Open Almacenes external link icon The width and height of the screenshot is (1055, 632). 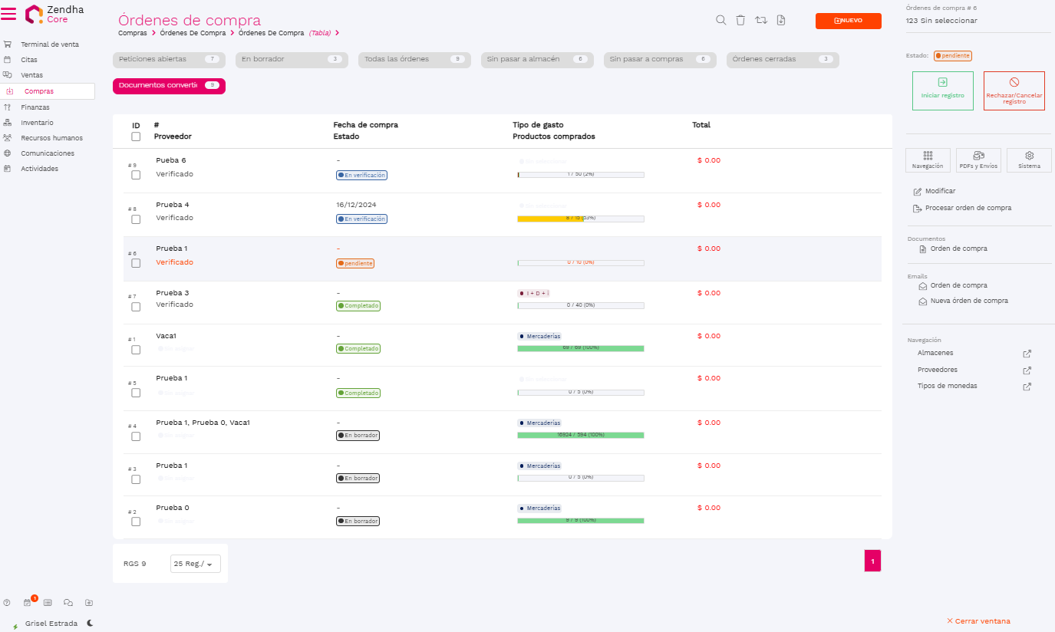1027,354
